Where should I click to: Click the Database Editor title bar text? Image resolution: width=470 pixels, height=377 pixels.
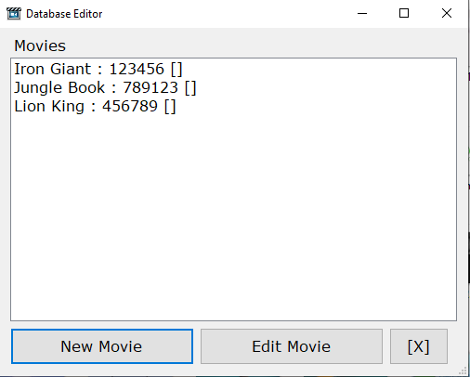pyautogui.click(x=64, y=14)
